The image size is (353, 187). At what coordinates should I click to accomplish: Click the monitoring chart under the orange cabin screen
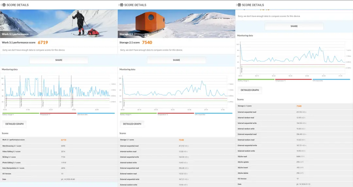click(176, 93)
